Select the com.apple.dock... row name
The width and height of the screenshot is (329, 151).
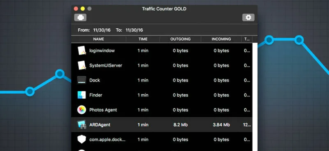click(107, 139)
